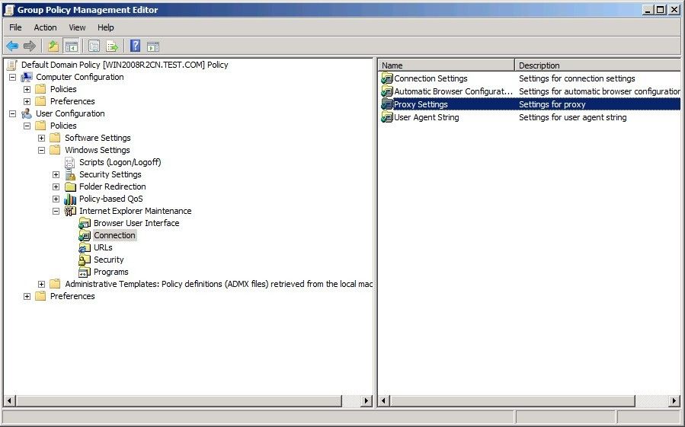
Task: Expand the Security Settings node
Action: [56, 174]
